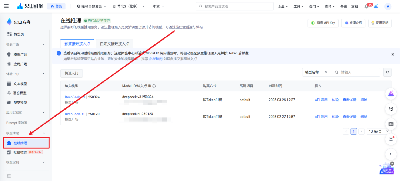Click API 调用 for deepseek-r1-250120
The image size is (400, 181).
click(321, 117)
